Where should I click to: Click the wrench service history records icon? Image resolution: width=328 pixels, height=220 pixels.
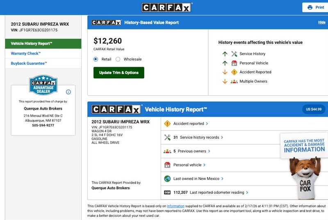(x=167, y=137)
